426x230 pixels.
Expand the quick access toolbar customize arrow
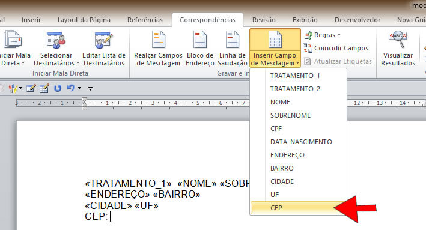91,88
